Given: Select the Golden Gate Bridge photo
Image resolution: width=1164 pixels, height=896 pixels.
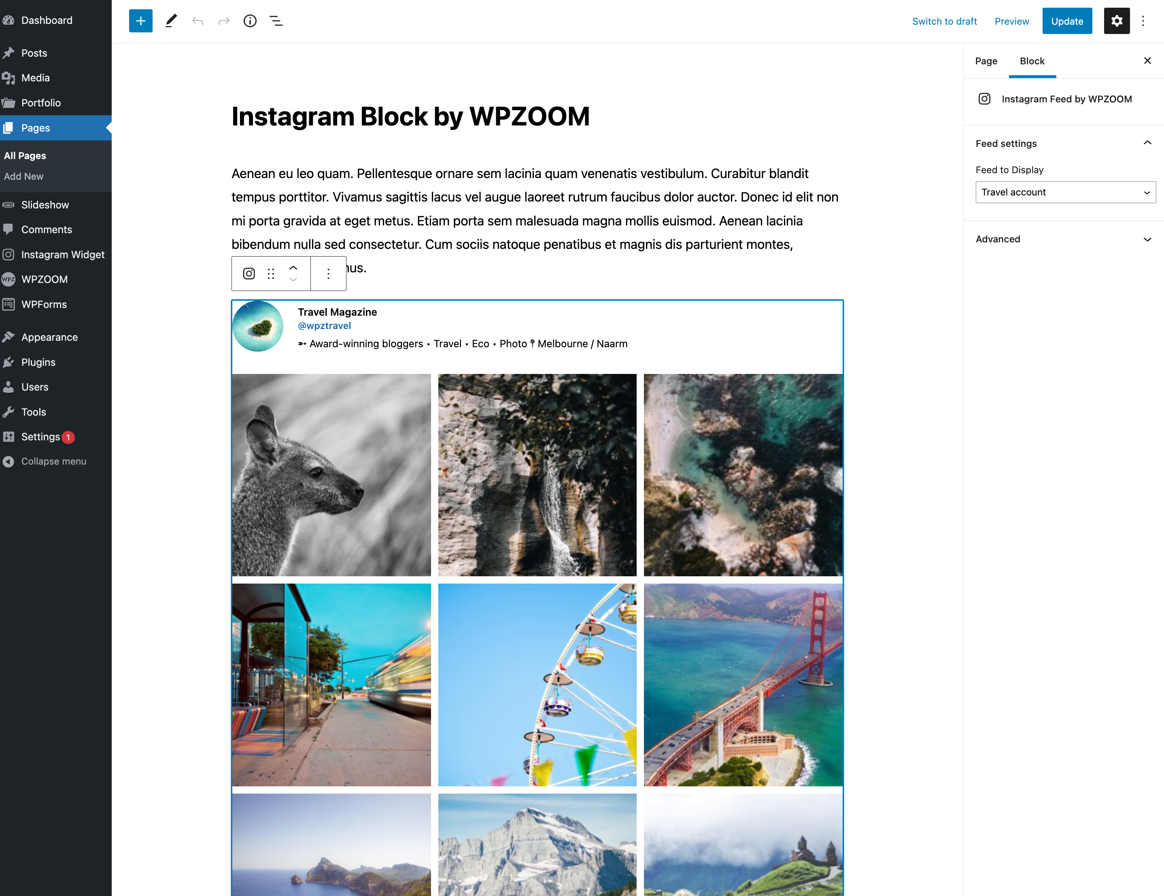Looking at the screenshot, I should pos(743,685).
